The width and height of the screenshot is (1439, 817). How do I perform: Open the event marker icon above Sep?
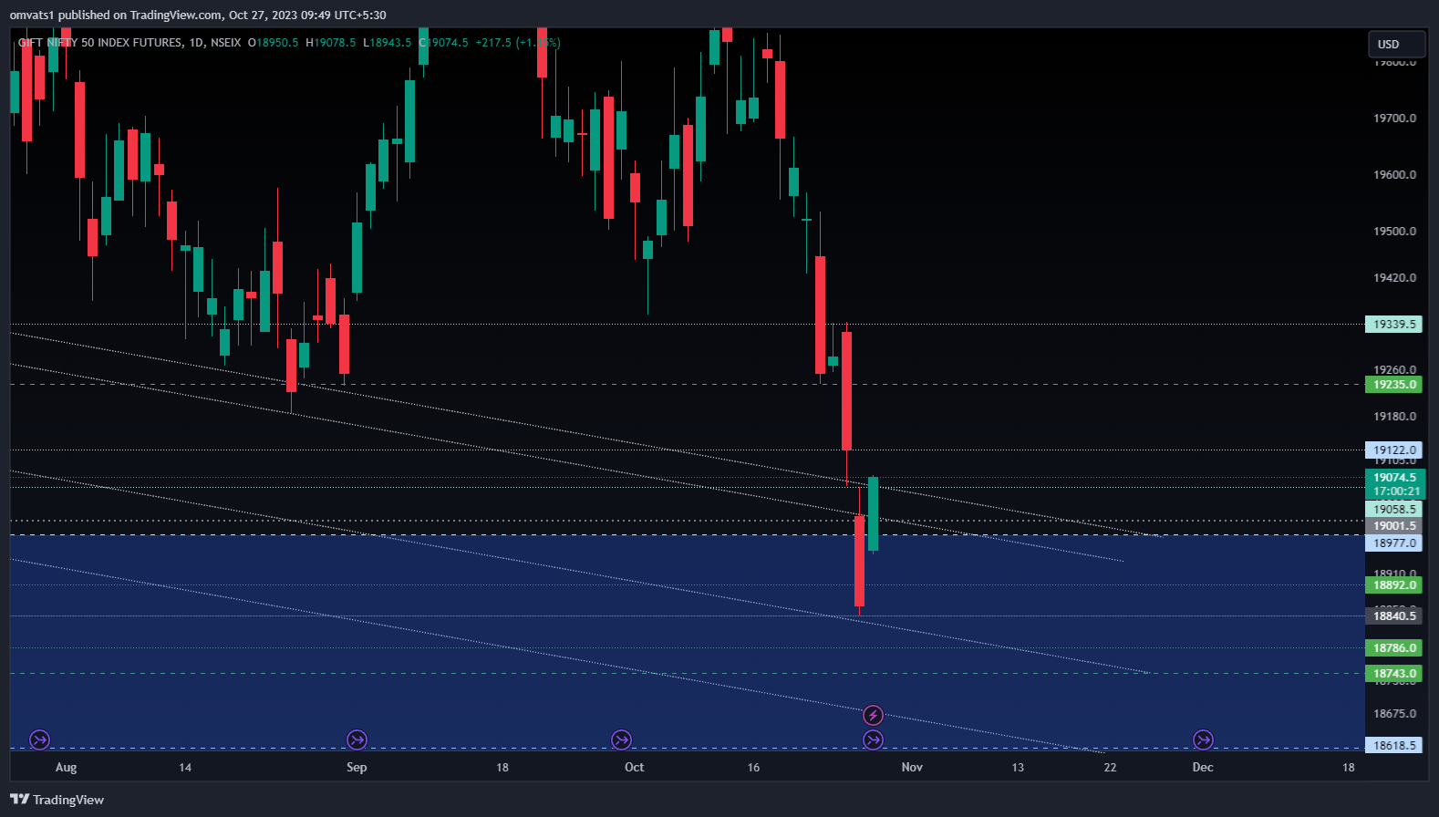pos(357,739)
